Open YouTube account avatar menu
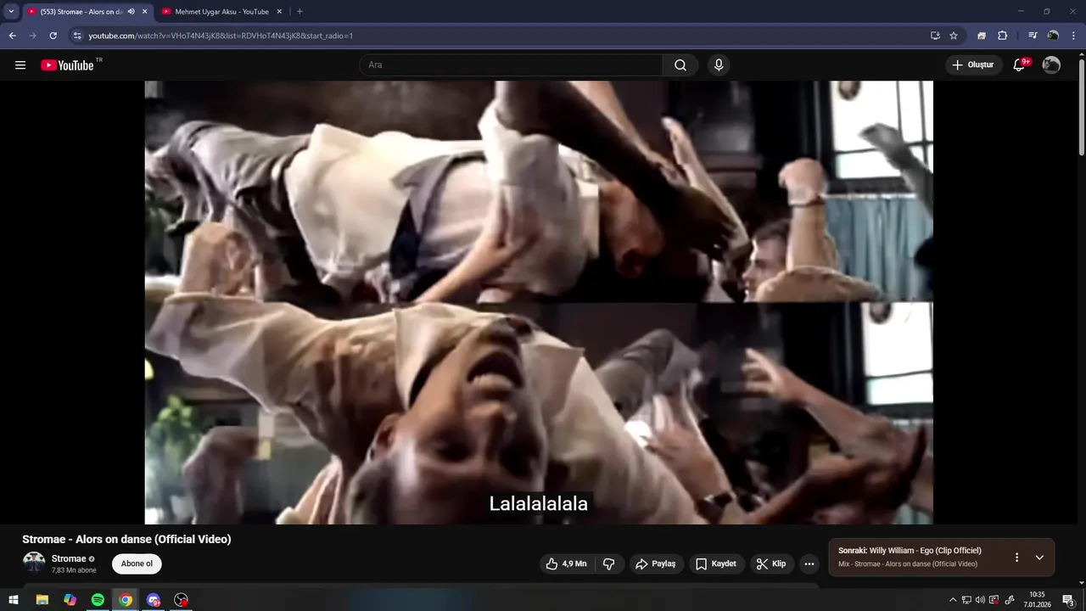Viewport: 1086px width, 611px height. coord(1051,65)
